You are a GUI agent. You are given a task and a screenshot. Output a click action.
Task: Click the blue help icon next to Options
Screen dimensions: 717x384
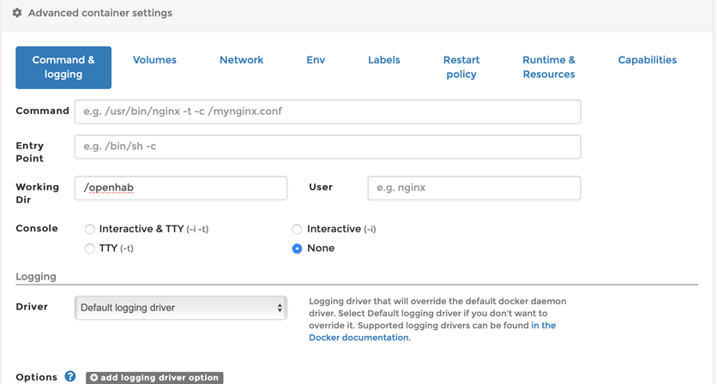coord(70,377)
